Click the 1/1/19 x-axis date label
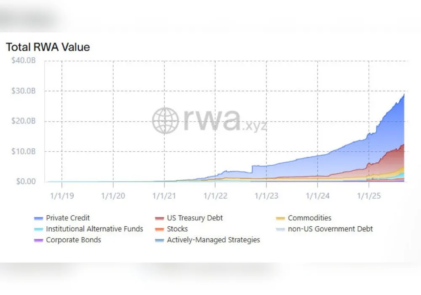The image size is (421, 295). (62, 196)
